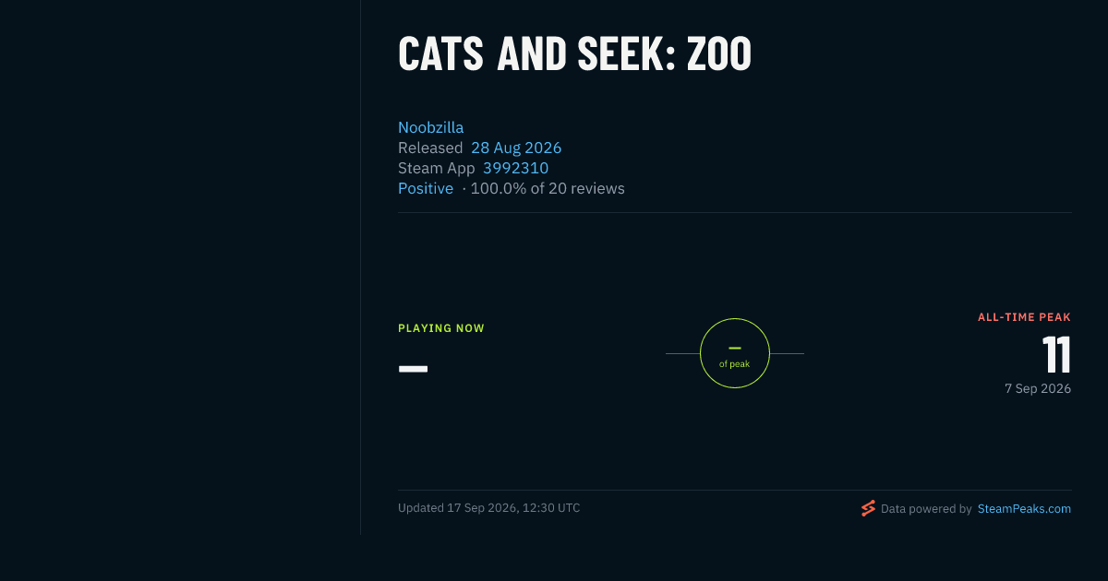Click the all-time peak number 11
Viewport: 1108px width, 581px height.
(x=1056, y=355)
